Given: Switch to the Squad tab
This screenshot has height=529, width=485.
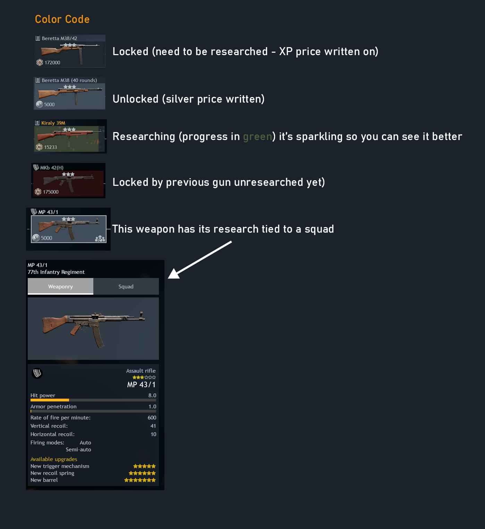Looking at the screenshot, I should (x=126, y=286).
